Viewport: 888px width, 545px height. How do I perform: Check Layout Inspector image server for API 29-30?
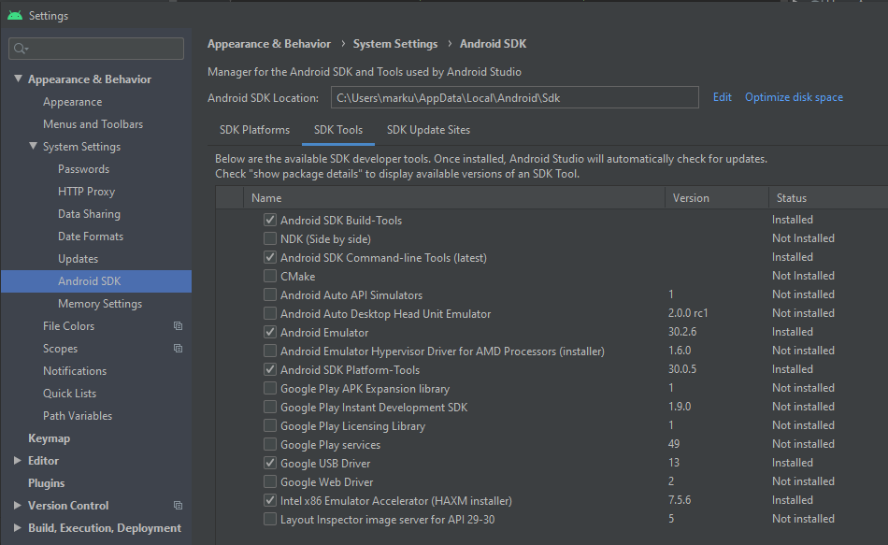pyautogui.click(x=270, y=519)
